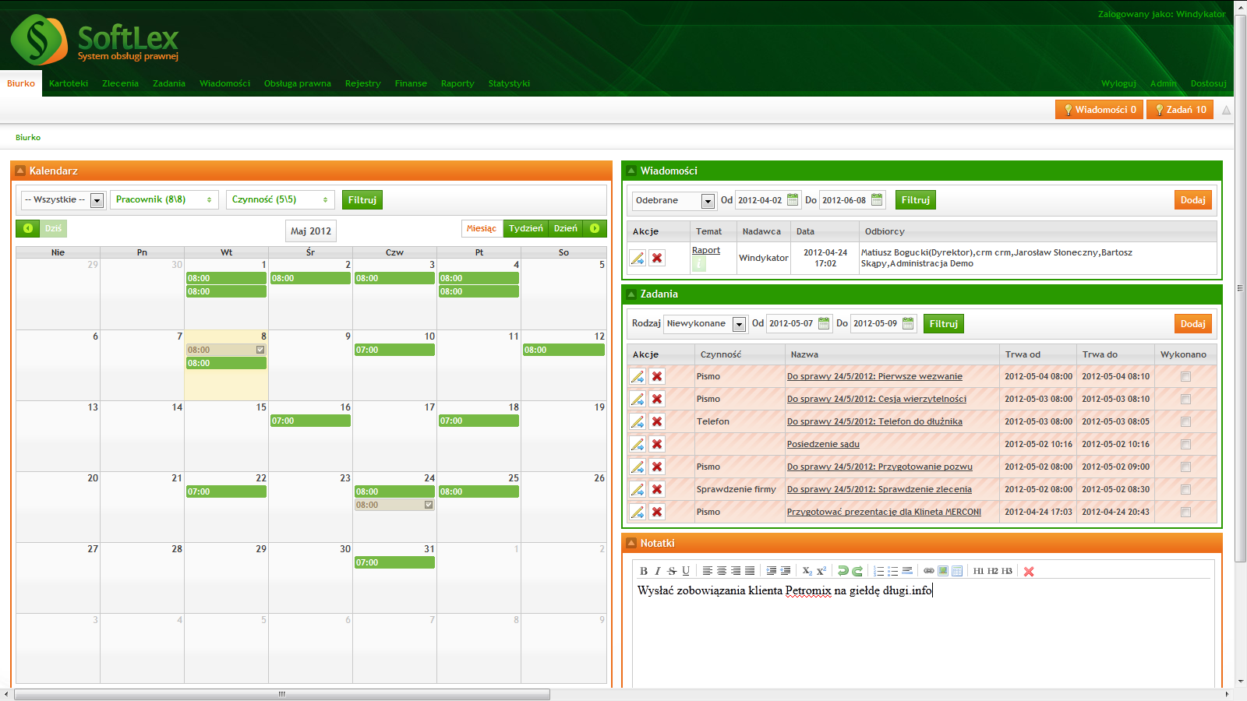Open the Zadań 10 notifications button
The height and width of the screenshot is (701, 1247).
pyautogui.click(x=1179, y=110)
